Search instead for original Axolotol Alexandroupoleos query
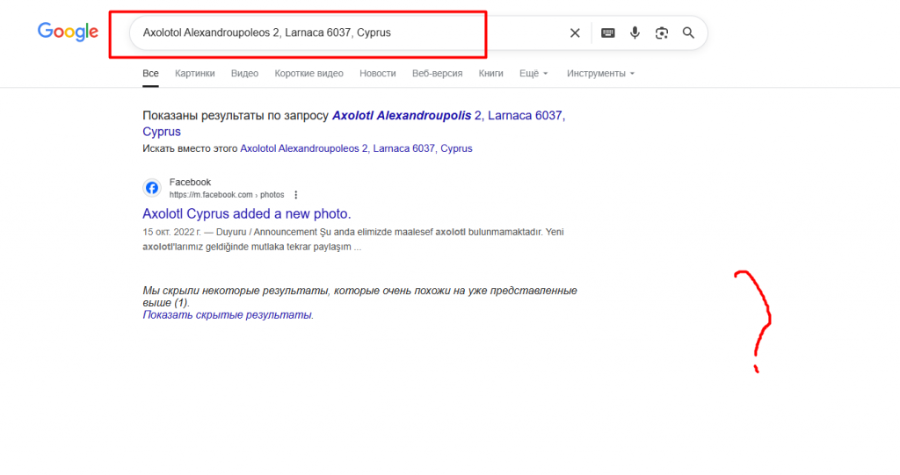The height and width of the screenshot is (475, 900). click(356, 148)
